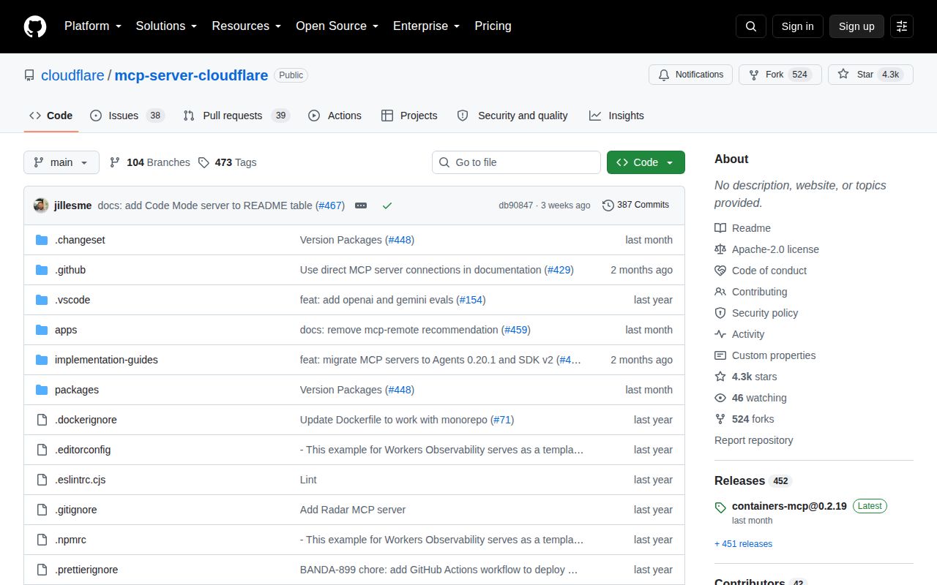
Task: Select the Code tab
Action: pyautogui.click(x=51, y=116)
